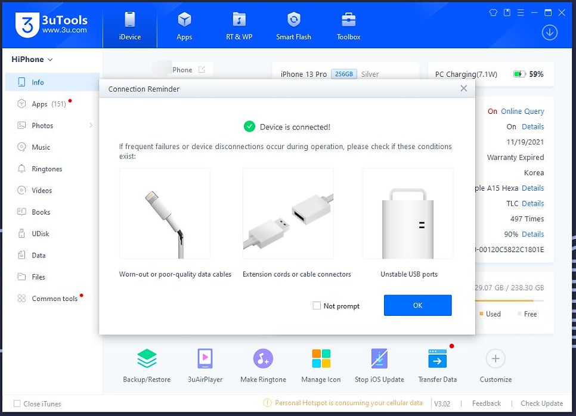Click the Common tools icon in sidebar
Screen dimensions: 576x416
[x=21, y=299]
